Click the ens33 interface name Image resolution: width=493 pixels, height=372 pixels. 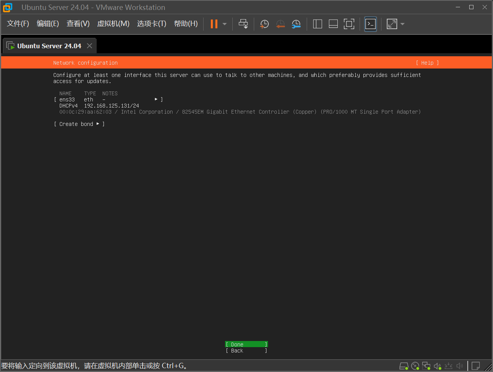coord(67,100)
